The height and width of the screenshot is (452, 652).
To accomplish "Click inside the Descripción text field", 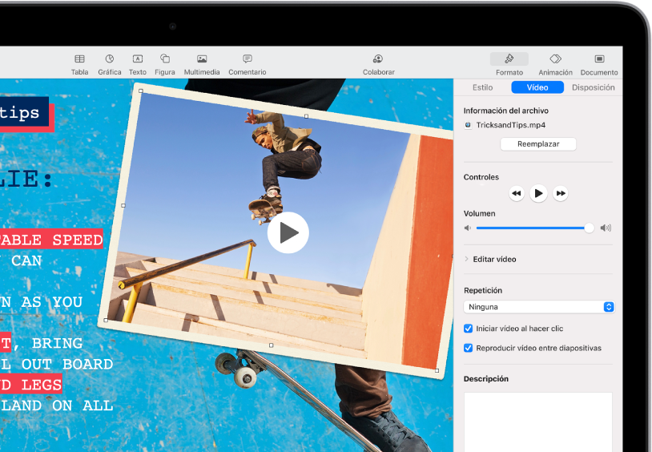I will 538,421.
